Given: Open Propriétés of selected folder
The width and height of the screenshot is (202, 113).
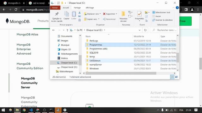Looking at the screenshot, I should tap(139, 16).
